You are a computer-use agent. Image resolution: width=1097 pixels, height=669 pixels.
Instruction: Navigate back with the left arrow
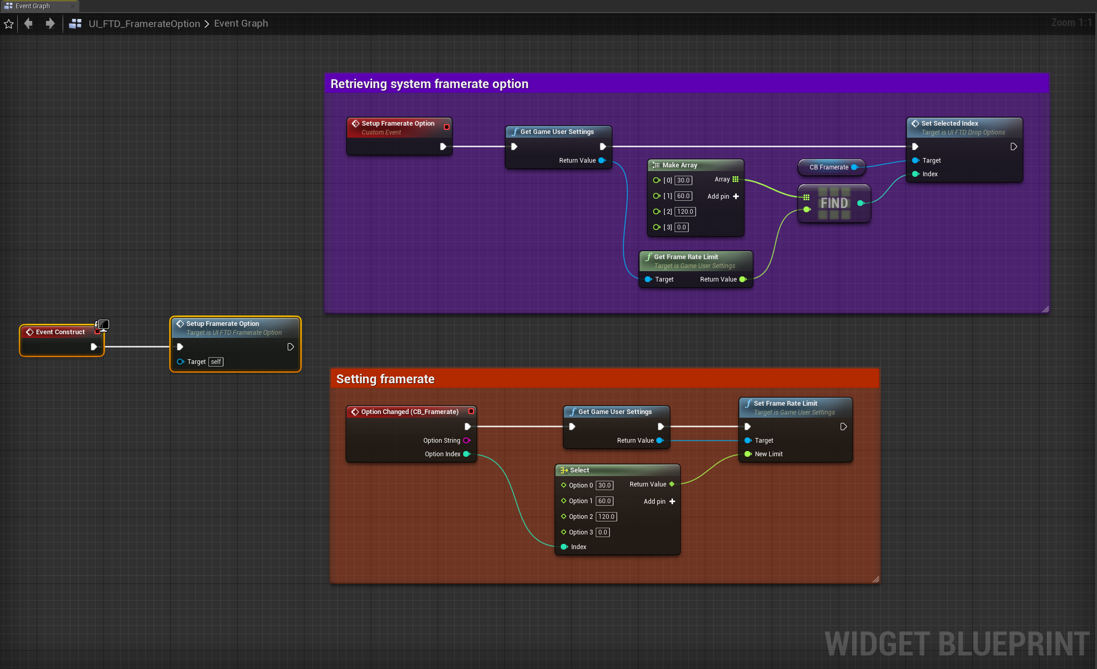coord(29,23)
